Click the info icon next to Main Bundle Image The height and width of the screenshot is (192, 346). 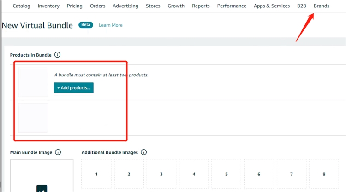[58, 152]
